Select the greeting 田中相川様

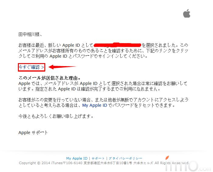click(x=30, y=34)
